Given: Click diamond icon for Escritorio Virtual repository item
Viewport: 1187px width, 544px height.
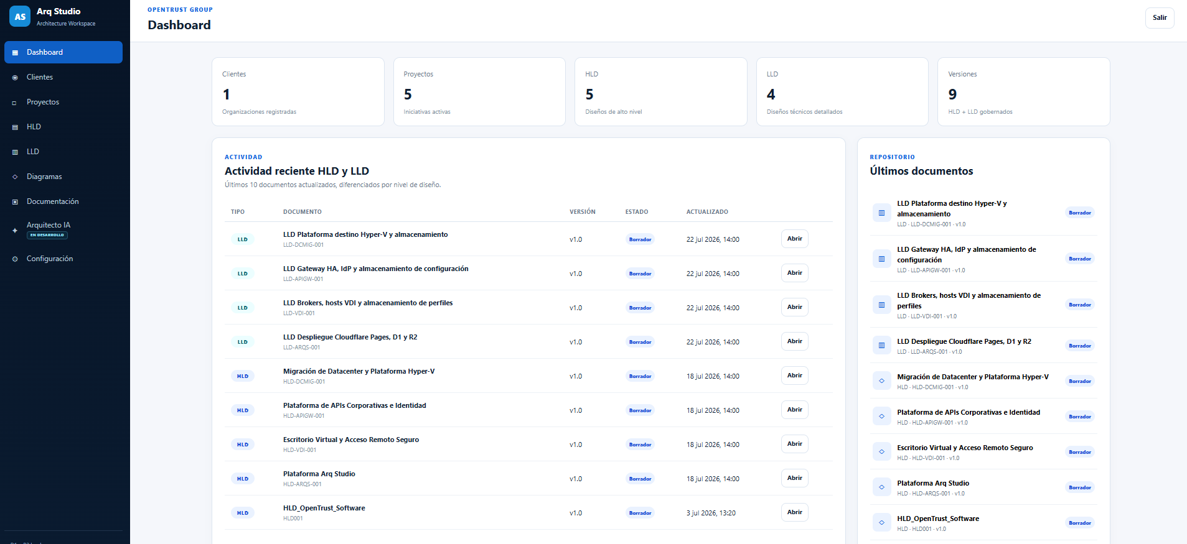Looking at the screenshot, I should [881, 452].
